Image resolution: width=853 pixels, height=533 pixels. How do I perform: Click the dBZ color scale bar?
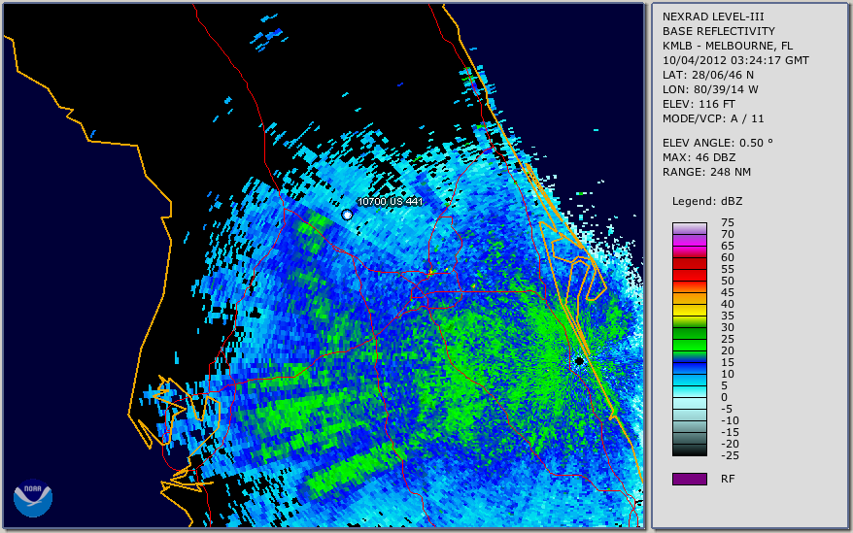tap(689, 339)
